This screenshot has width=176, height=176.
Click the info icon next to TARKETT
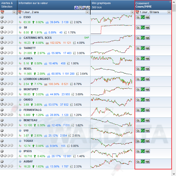(20, 48)
